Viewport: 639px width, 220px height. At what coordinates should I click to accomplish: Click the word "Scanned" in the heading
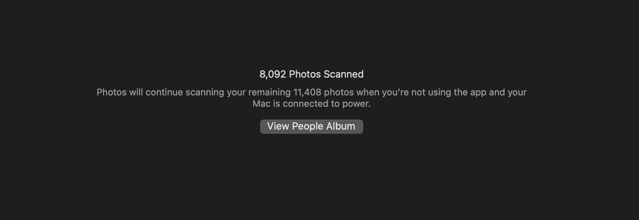click(x=343, y=74)
